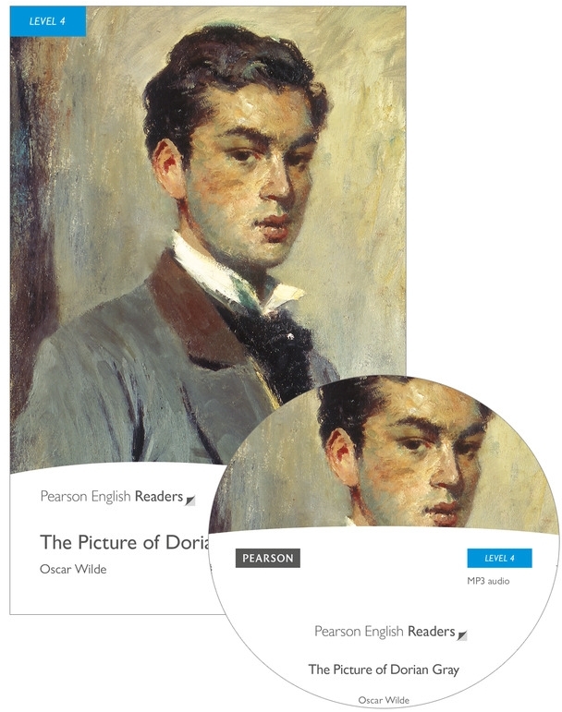Click the brown jacket lapel on the cover
Viewport: 562px width, 712px height.
190,308
